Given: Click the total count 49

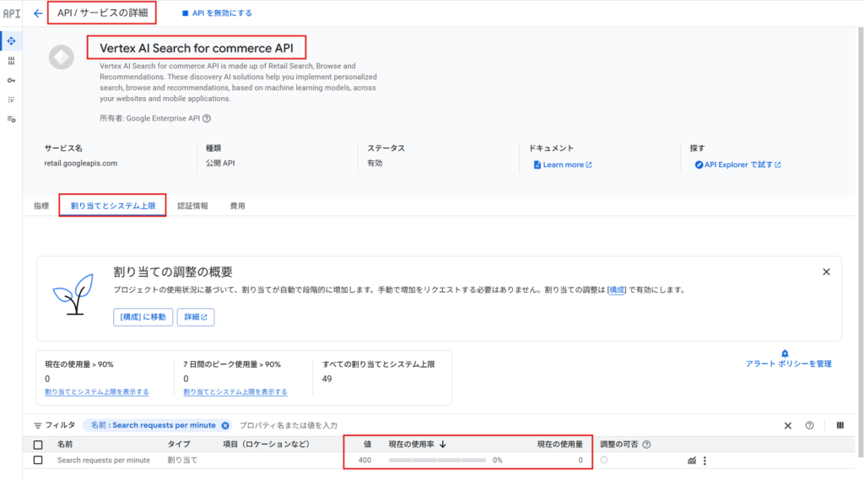Looking at the screenshot, I should tap(327, 379).
